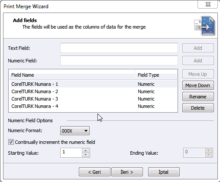Click the Field Type column header
Viewport: 220px width, 182px height.
[156, 75]
